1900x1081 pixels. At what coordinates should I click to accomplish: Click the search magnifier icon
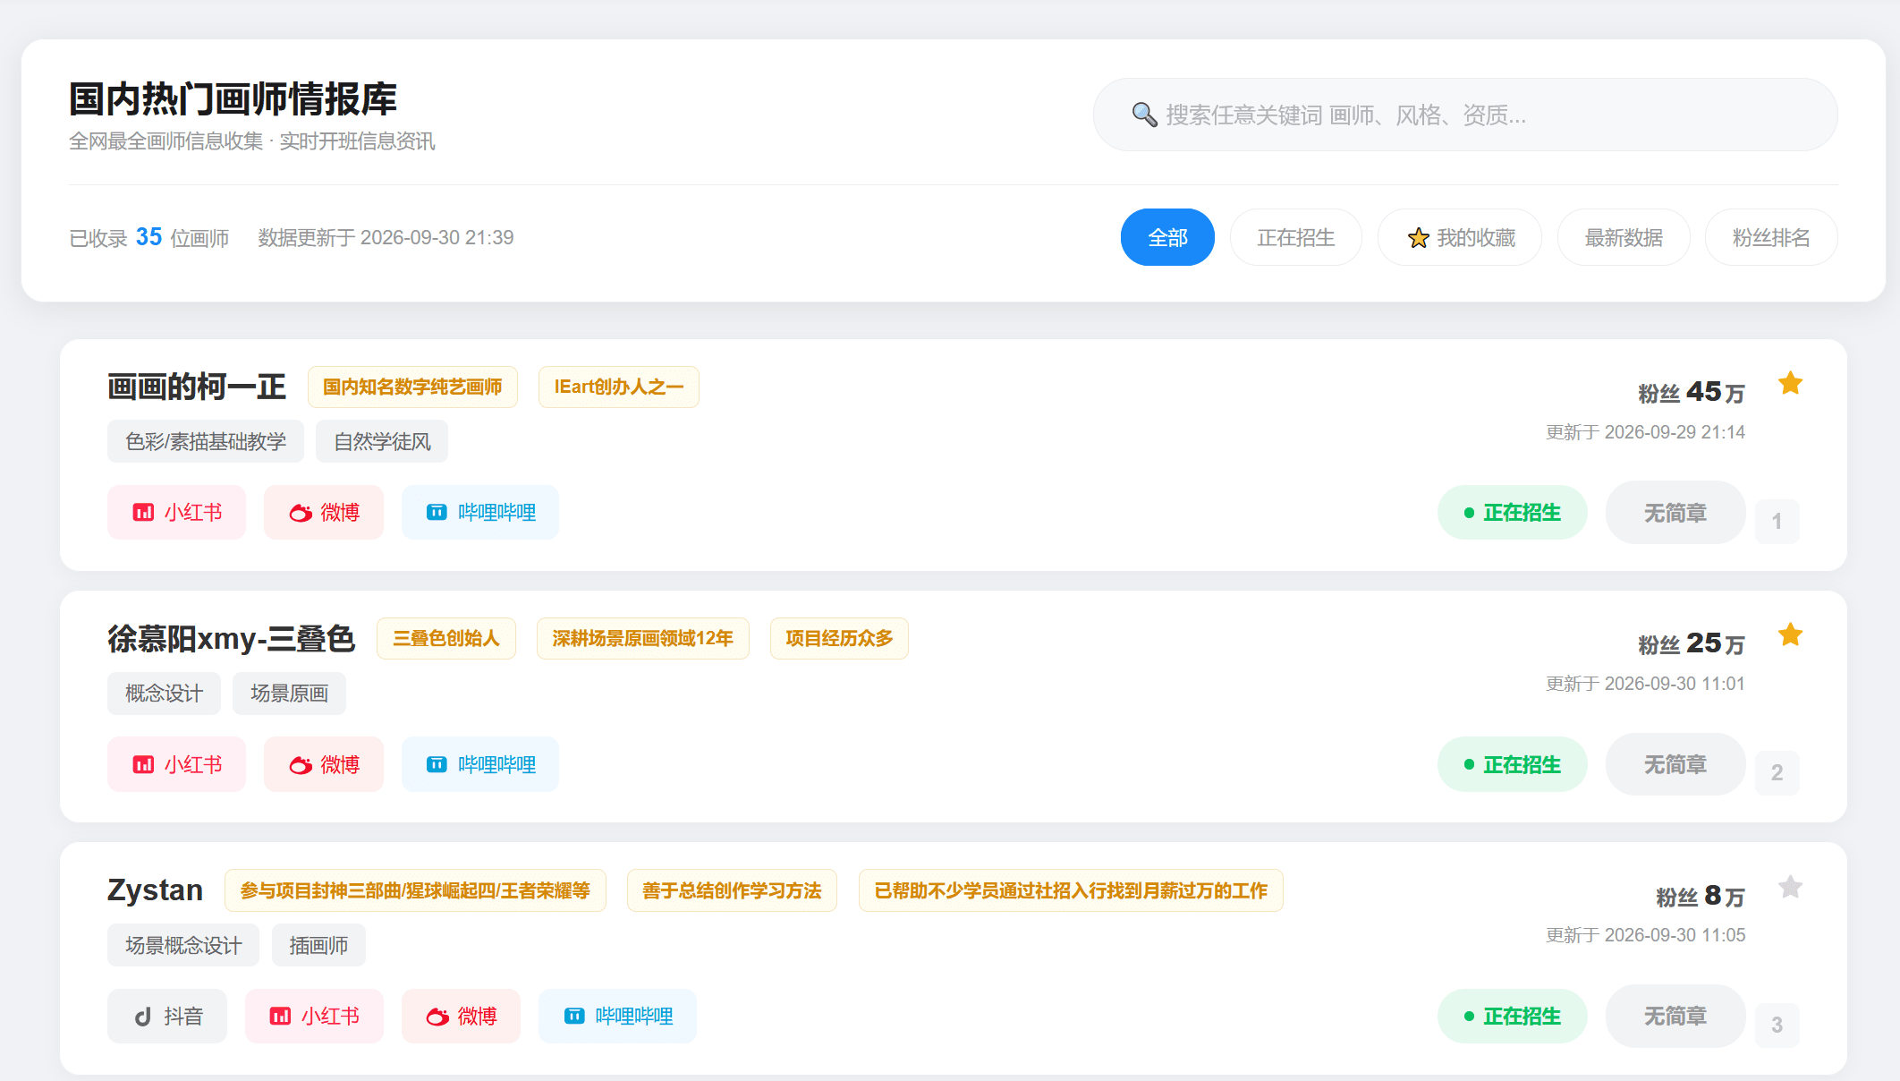coord(1144,115)
